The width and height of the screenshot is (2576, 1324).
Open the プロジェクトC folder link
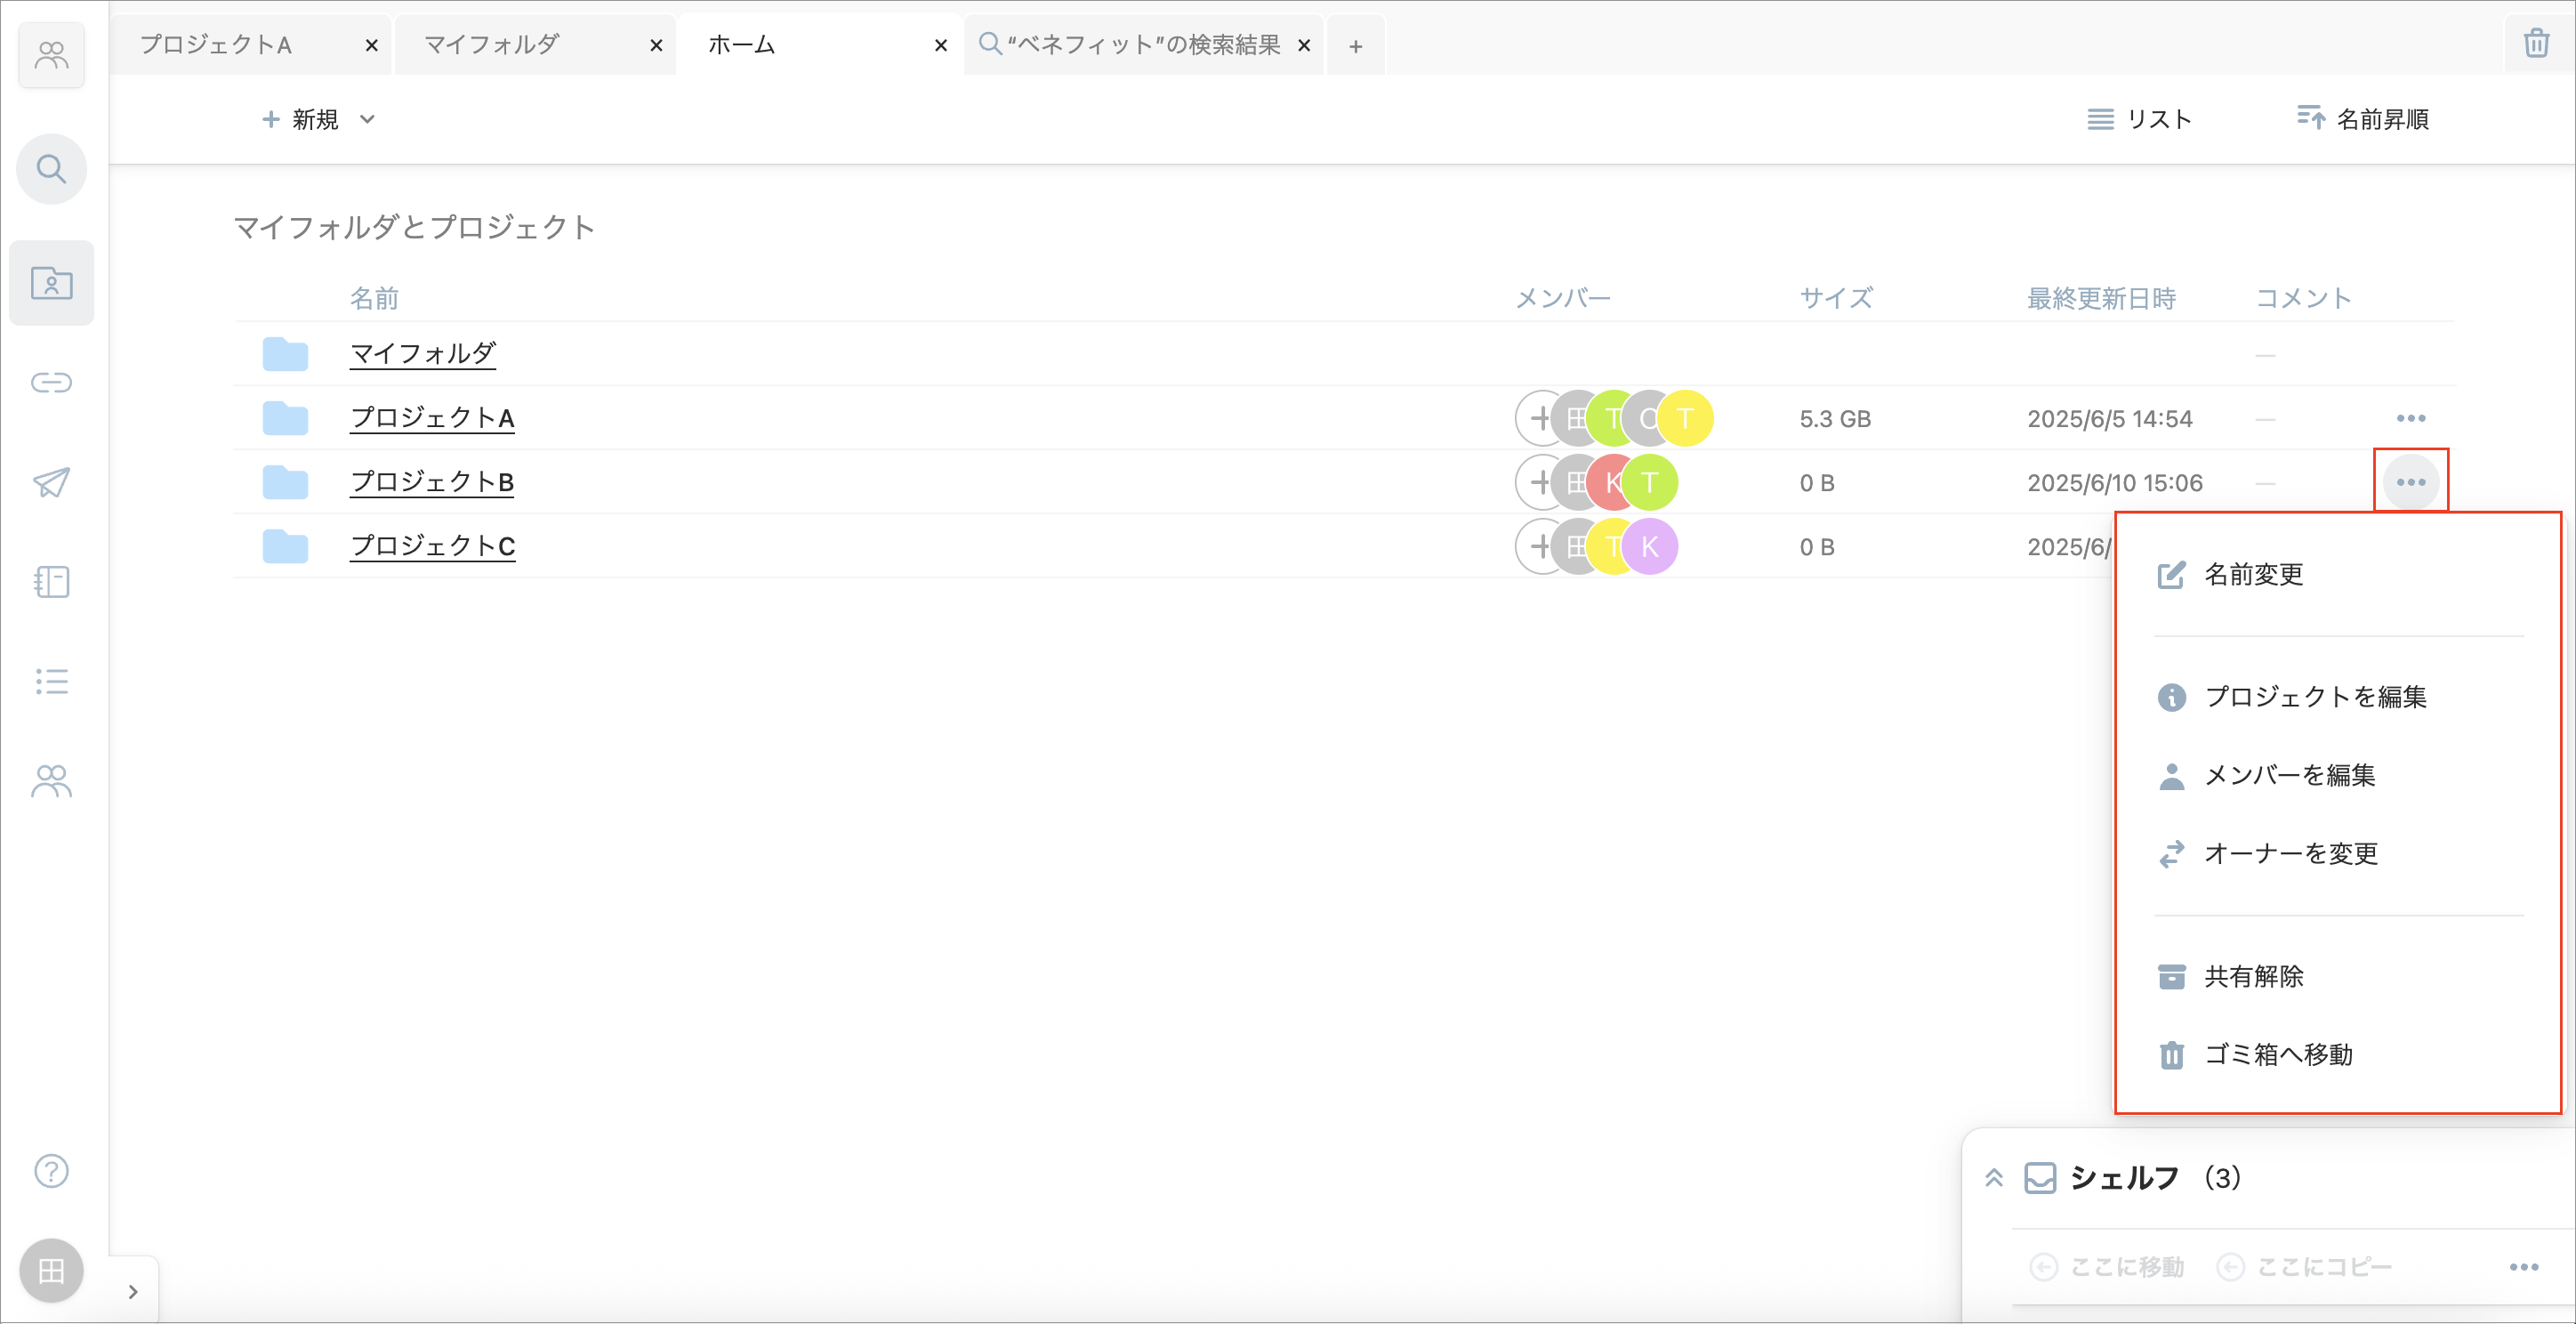[x=432, y=546]
